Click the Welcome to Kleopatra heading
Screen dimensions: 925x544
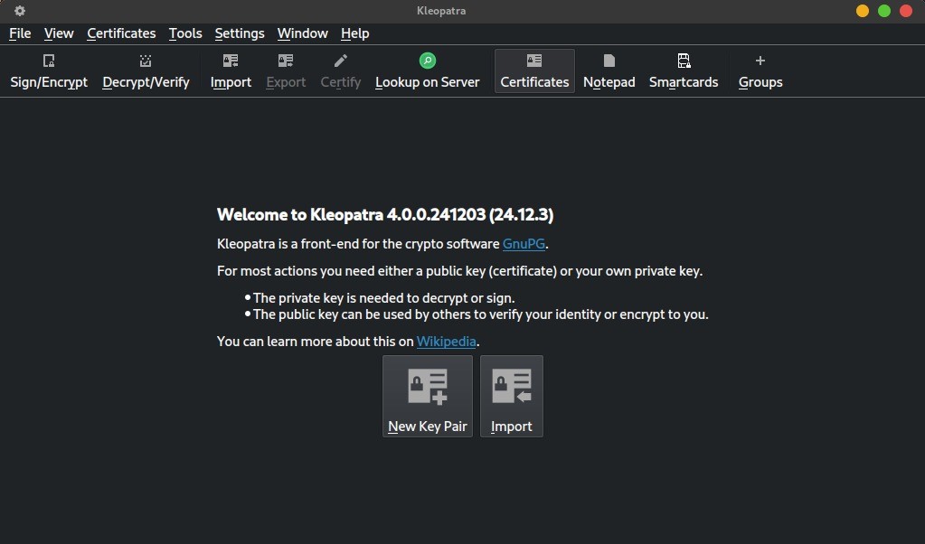385,214
